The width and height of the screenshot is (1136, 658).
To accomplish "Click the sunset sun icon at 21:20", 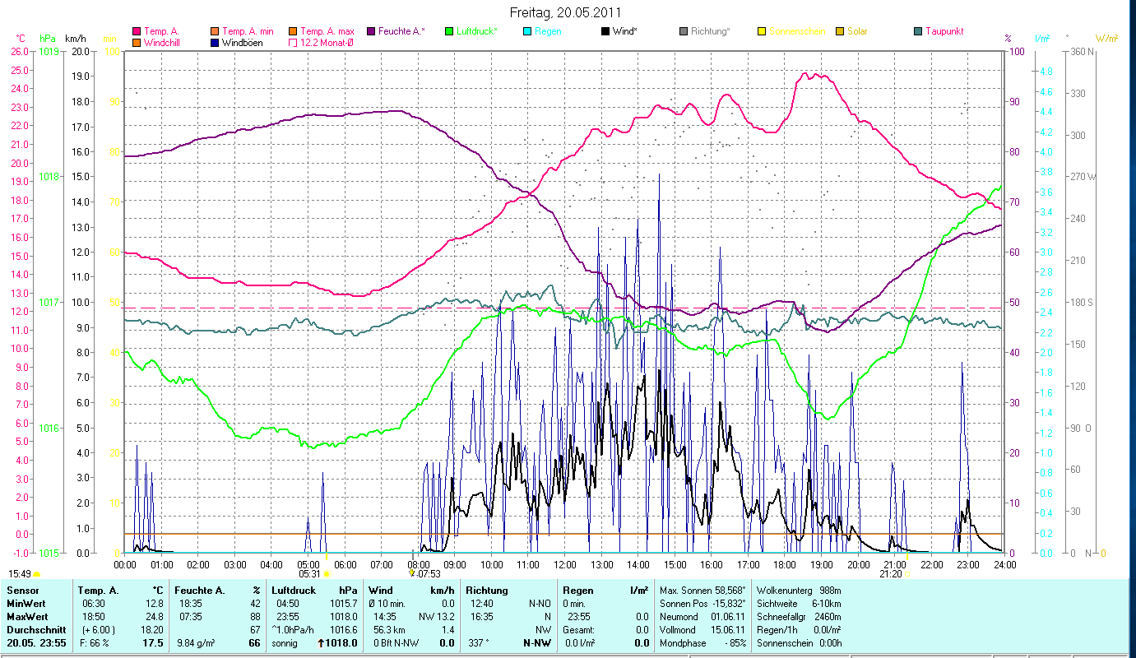I will (908, 574).
